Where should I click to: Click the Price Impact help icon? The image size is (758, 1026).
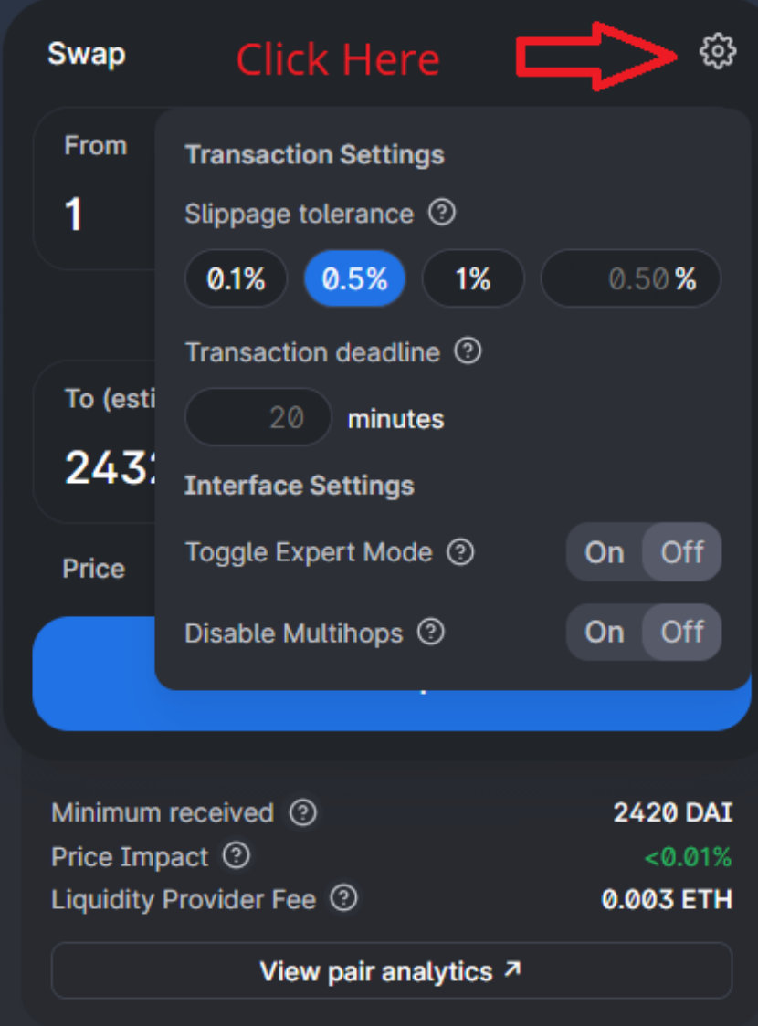click(237, 856)
